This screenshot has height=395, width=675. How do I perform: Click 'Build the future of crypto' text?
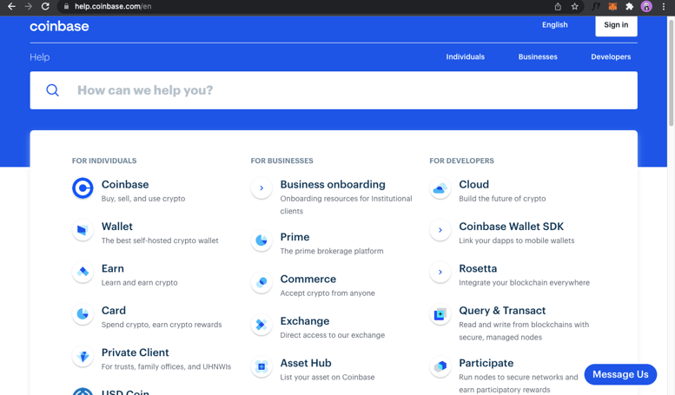[x=502, y=198]
